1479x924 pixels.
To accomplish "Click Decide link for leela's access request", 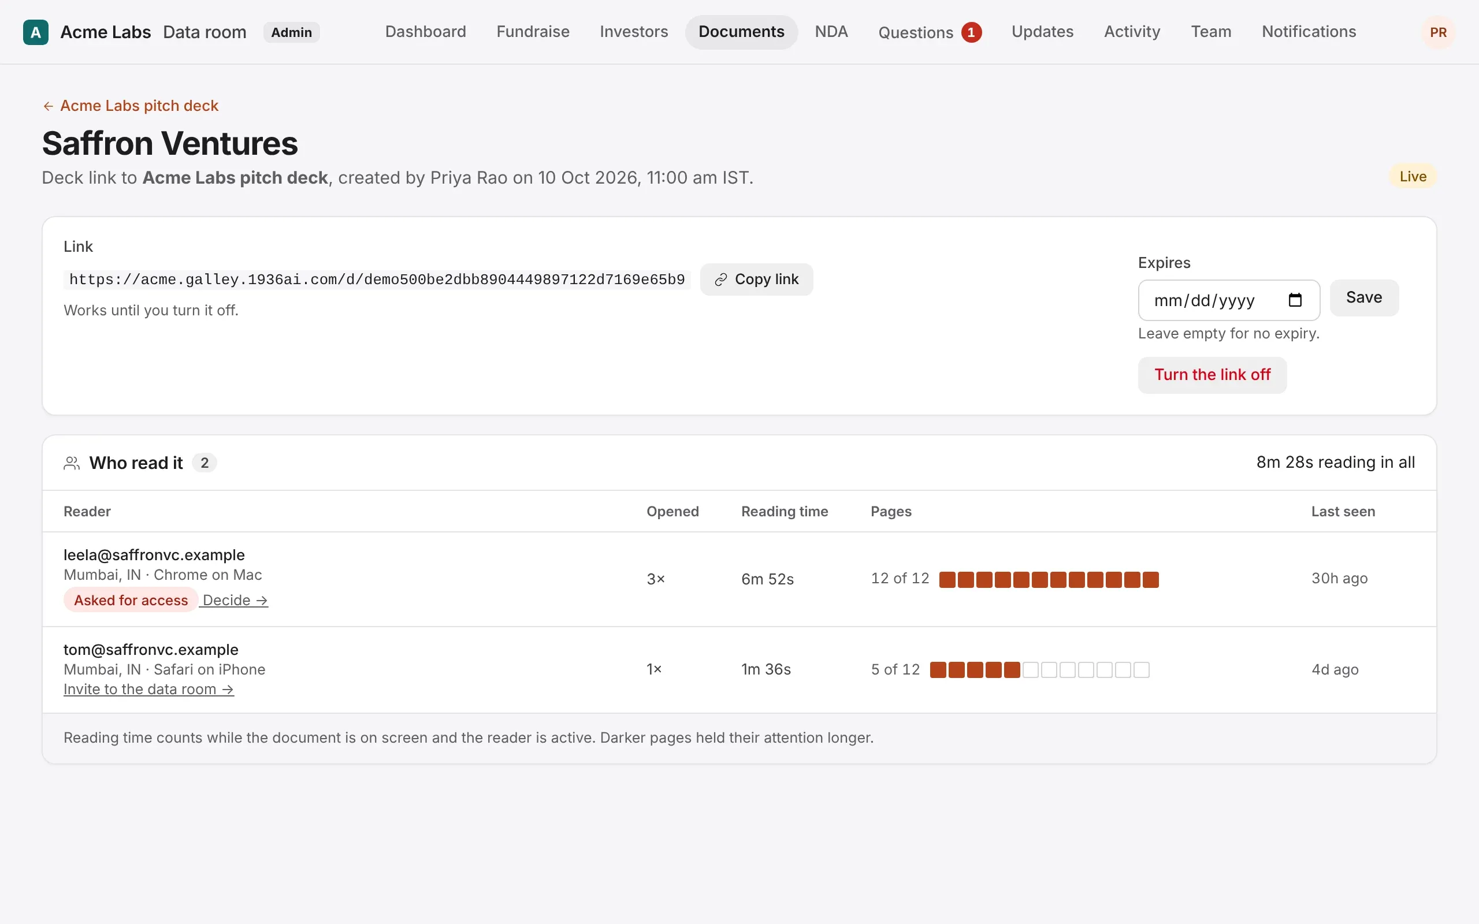I will pyautogui.click(x=235, y=600).
